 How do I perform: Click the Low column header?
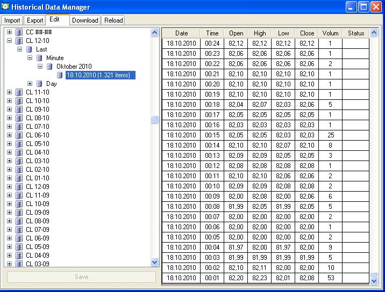click(283, 33)
